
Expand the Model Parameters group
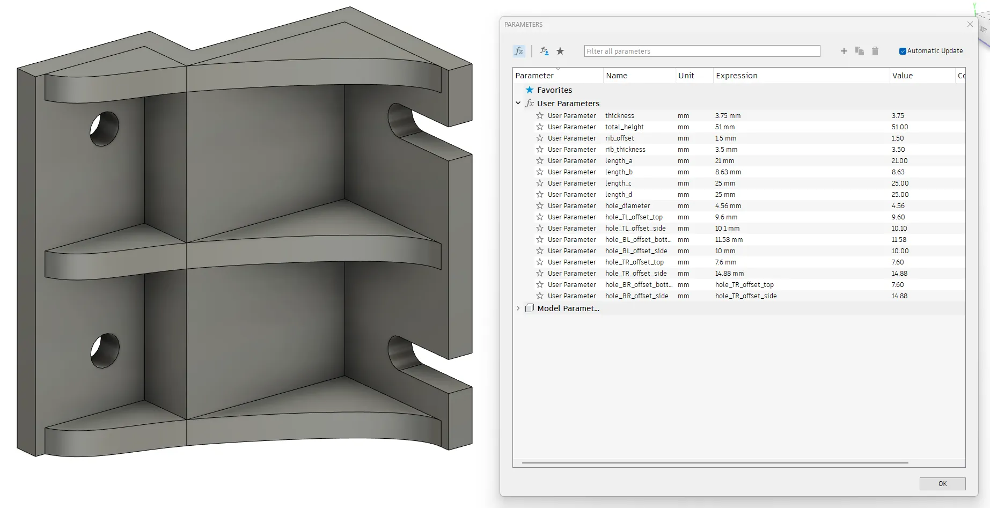(x=518, y=308)
